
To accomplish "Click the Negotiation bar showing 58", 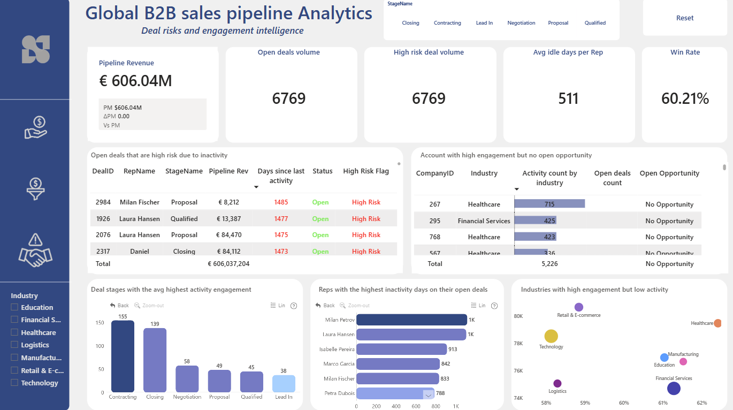I will [x=187, y=378].
